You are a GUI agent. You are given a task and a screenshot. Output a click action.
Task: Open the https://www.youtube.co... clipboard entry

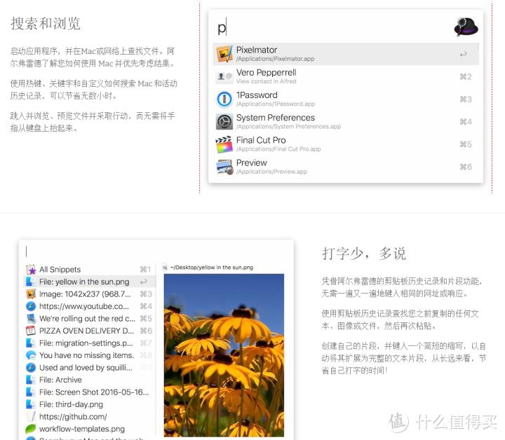(84, 306)
